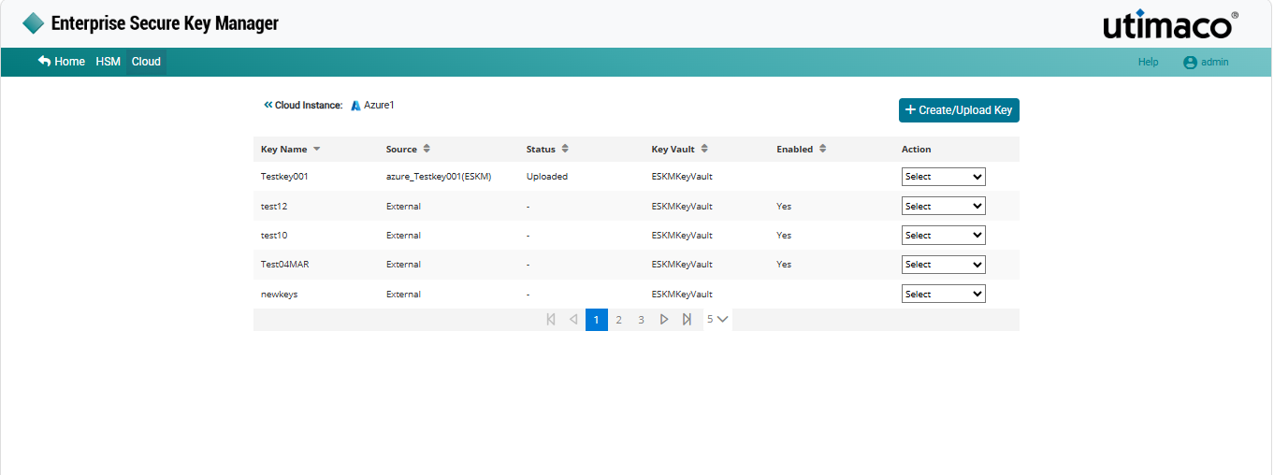Click External source cell in newkeys row
Image resolution: width=1274 pixels, height=475 pixels.
point(403,295)
